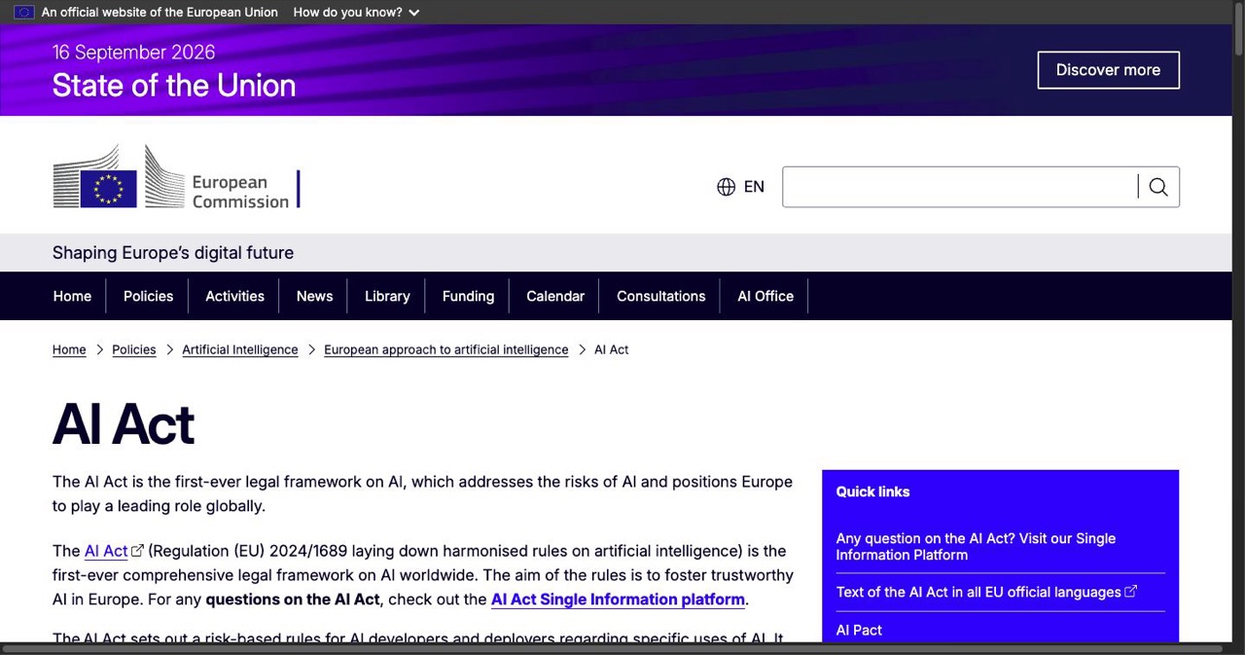Click the Artificial Intelligence breadcrumb link
The height and width of the screenshot is (655, 1245).
pos(240,349)
